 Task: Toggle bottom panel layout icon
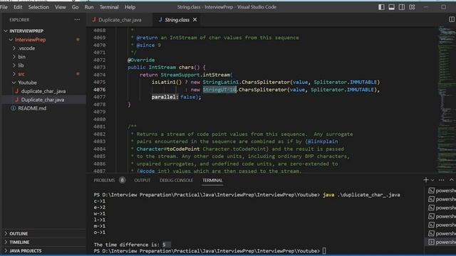coord(391,7)
